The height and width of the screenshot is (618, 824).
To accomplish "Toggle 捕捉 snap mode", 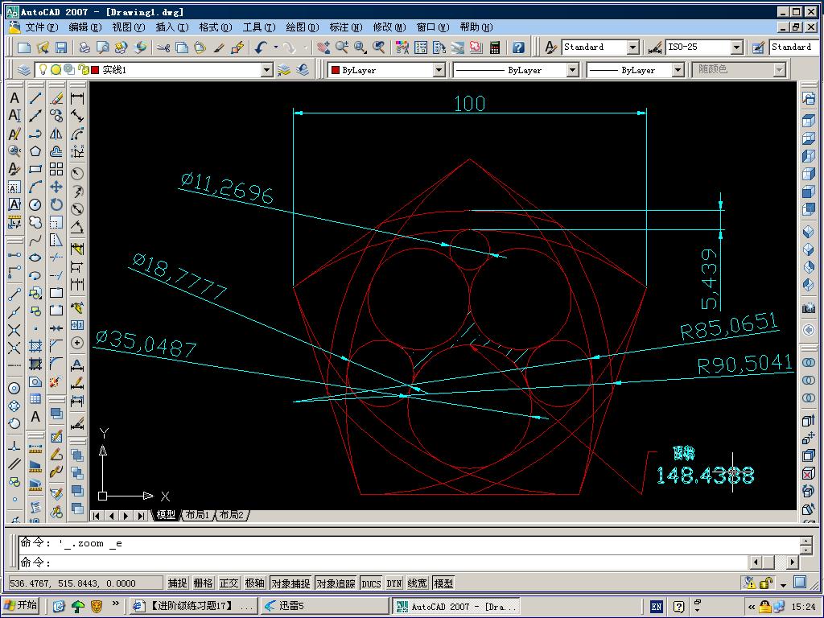I will (178, 583).
